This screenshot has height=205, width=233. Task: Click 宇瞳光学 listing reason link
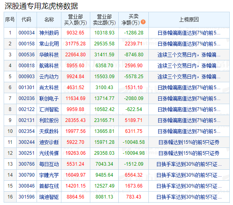(x=189, y=175)
